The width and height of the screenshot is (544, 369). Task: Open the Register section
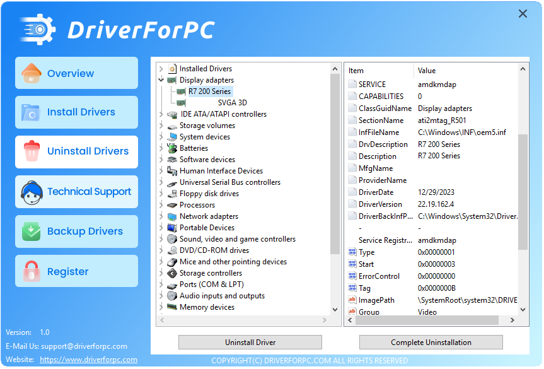tap(76, 271)
